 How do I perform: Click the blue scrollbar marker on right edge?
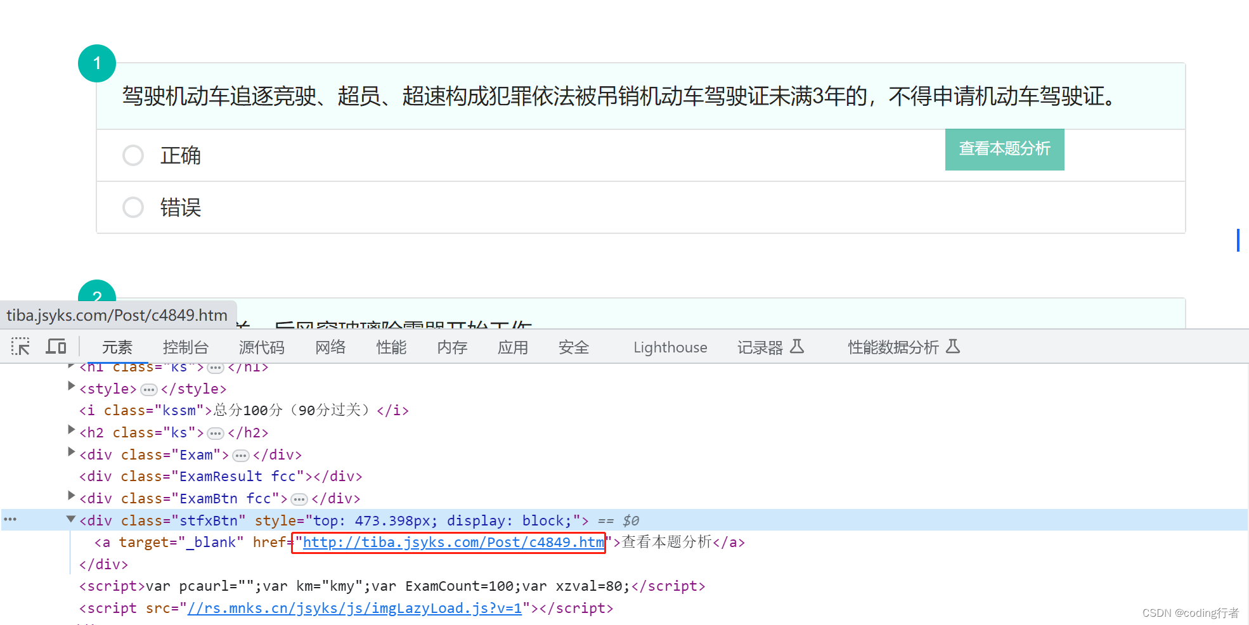1238,240
